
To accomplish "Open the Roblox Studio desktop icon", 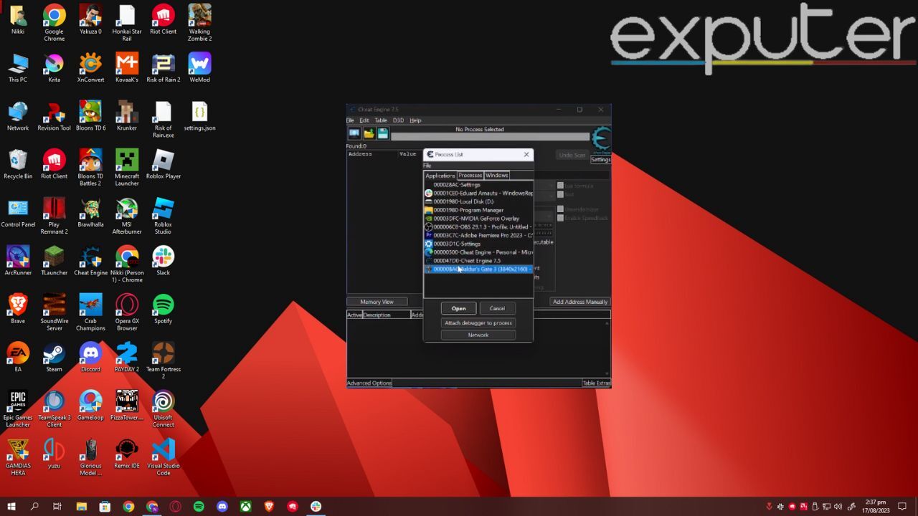I will [163, 216].
